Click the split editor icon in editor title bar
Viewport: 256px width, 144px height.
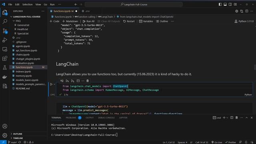click(x=247, y=11)
